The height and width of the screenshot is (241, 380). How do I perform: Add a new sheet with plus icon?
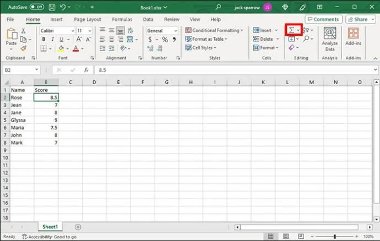[x=78, y=227]
